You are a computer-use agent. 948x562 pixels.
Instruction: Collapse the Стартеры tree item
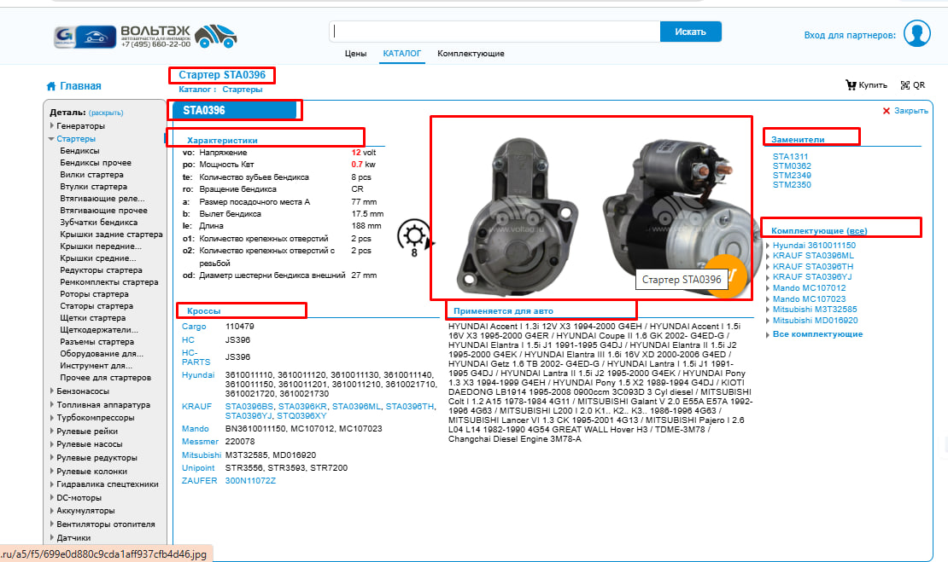(x=51, y=139)
